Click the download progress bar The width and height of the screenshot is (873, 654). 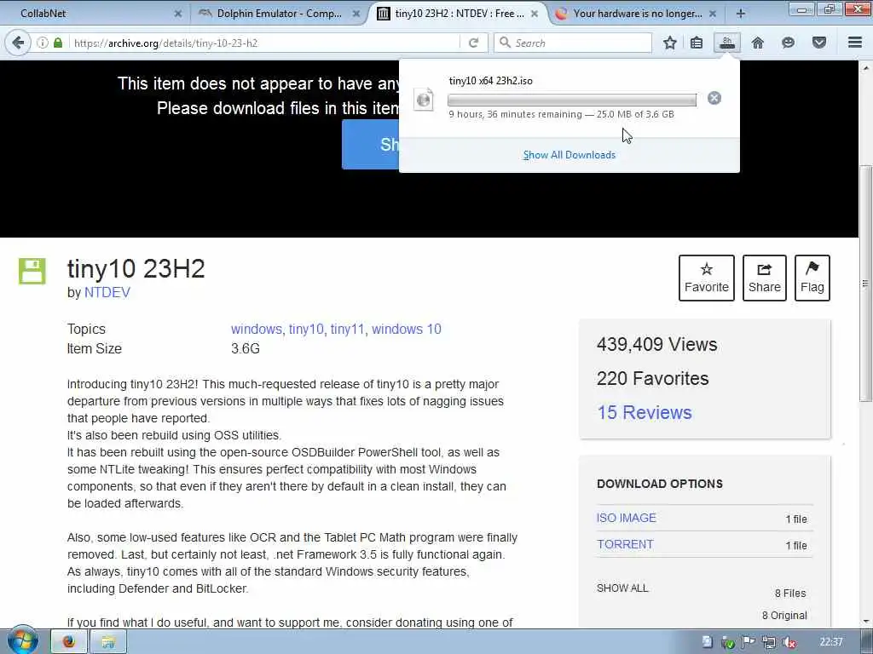tap(572, 100)
